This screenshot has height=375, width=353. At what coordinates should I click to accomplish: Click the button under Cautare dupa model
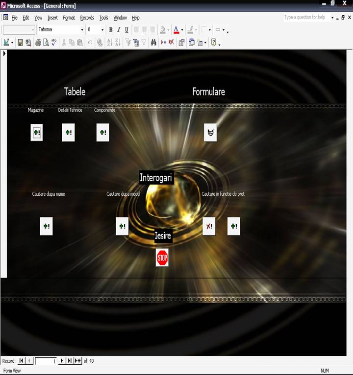pyautogui.click(x=122, y=226)
